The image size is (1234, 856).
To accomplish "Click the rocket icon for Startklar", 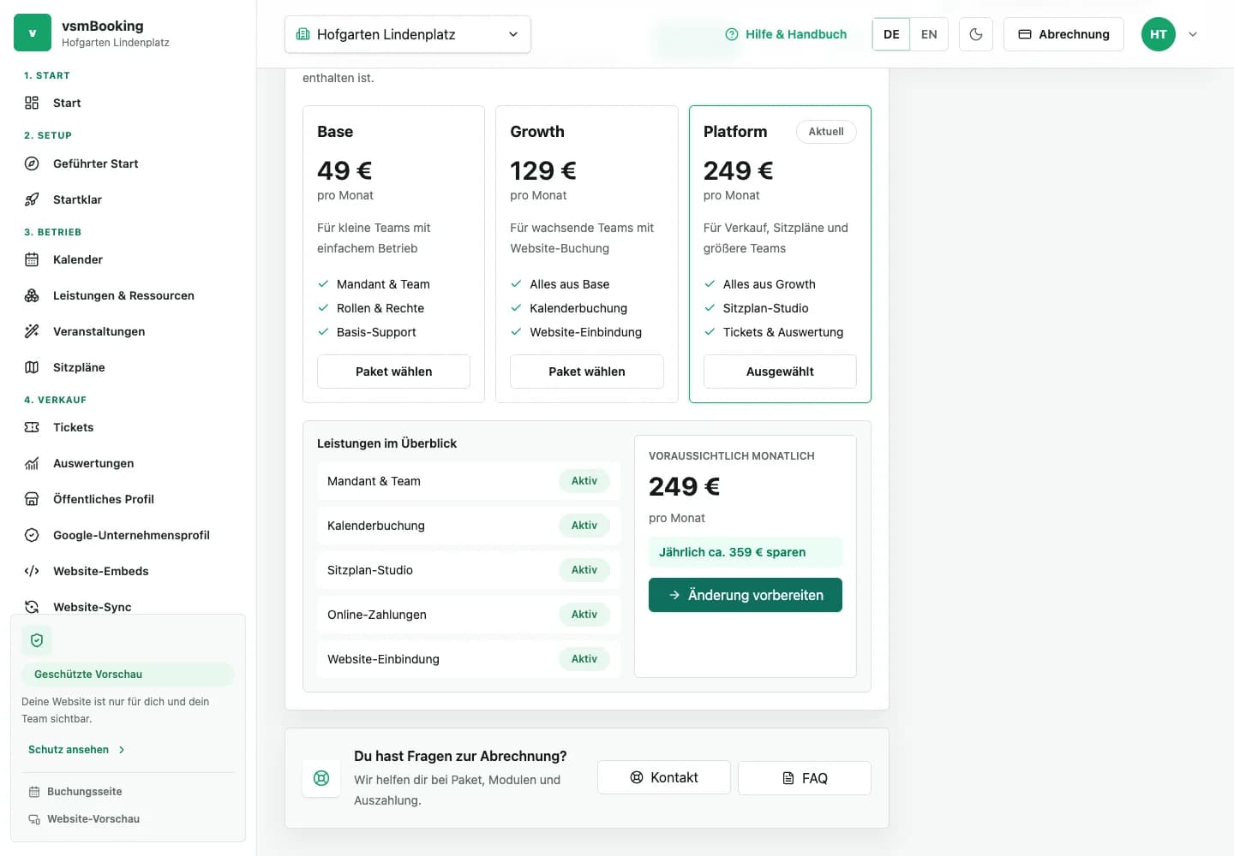I will 32,199.
